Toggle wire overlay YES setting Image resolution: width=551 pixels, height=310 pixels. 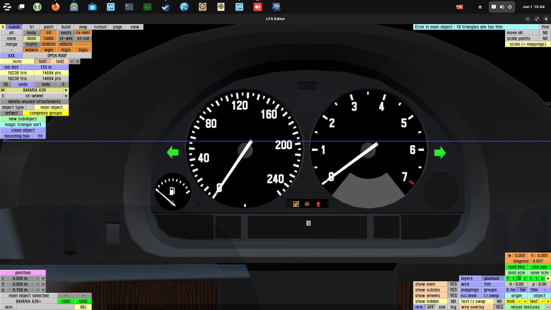coord(499,307)
